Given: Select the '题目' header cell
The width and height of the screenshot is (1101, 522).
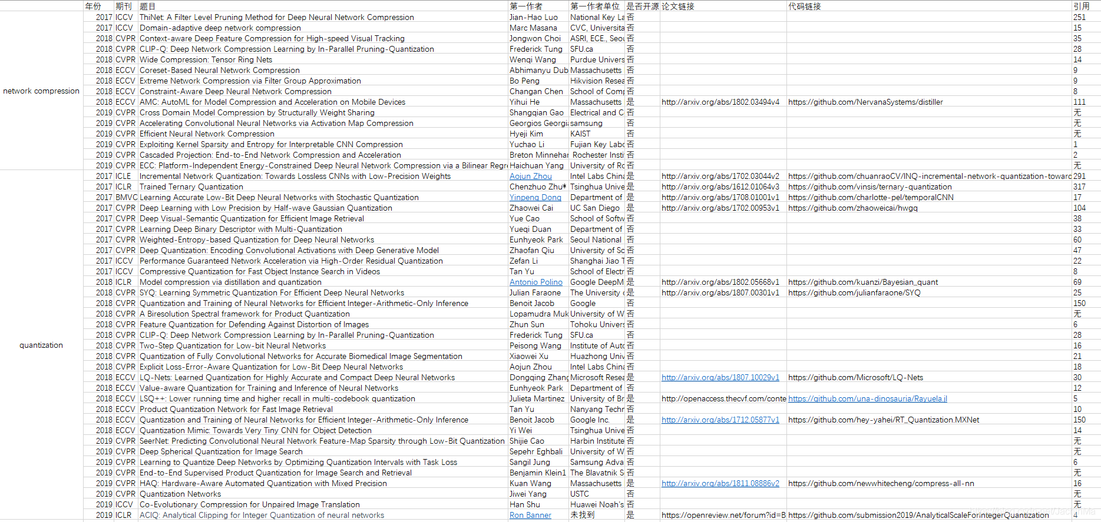Looking at the screenshot, I should pyautogui.click(x=323, y=6).
